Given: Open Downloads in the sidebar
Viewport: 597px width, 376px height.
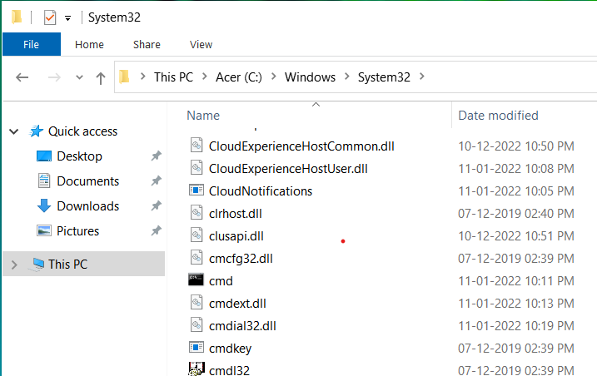Looking at the screenshot, I should (x=88, y=206).
